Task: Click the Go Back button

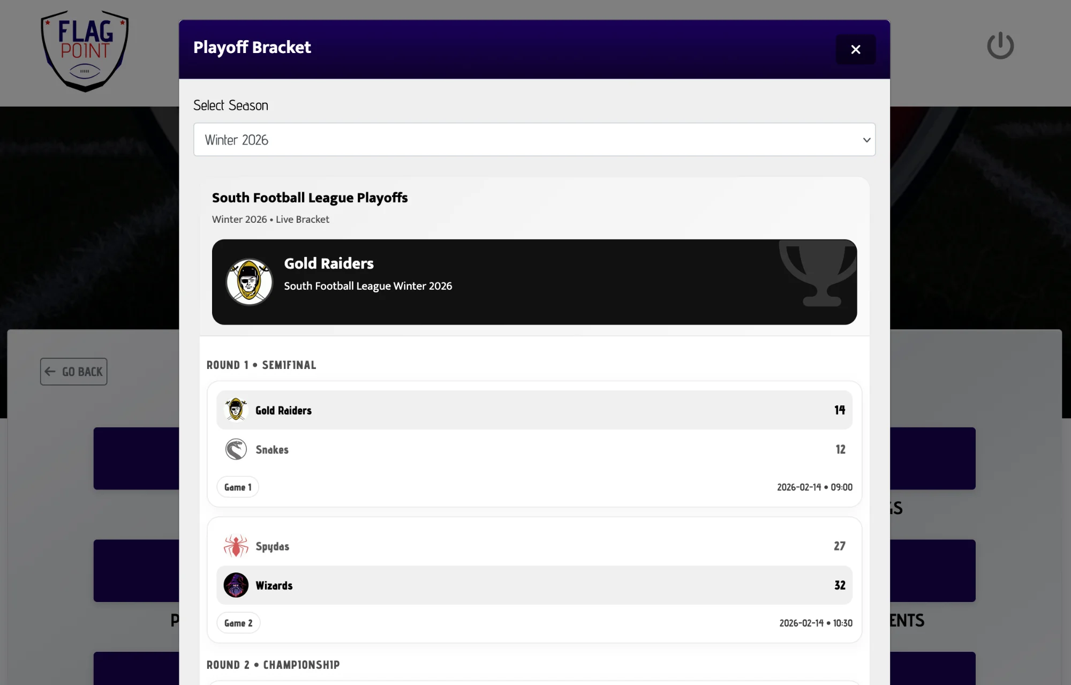Action: 73,371
